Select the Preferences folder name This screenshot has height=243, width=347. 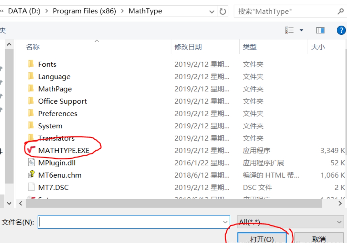tap(57, 113)
